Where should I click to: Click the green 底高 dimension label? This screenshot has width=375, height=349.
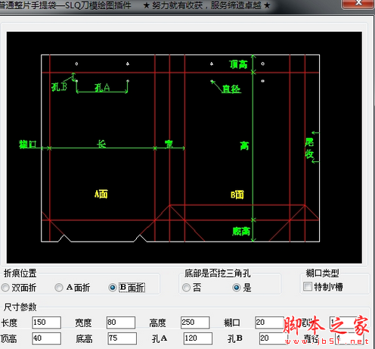[241, 231]
